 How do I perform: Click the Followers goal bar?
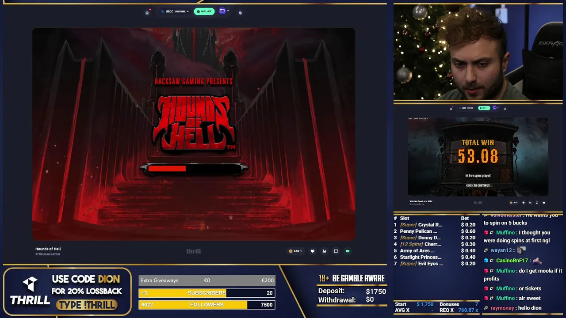point(207,305)
